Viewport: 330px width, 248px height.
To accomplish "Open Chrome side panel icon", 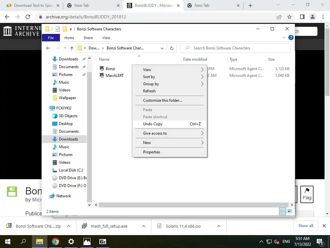I will point(302,17).
